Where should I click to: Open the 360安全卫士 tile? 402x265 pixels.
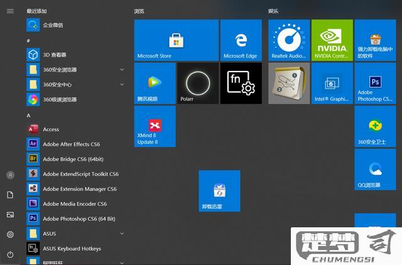click(375, 126)
